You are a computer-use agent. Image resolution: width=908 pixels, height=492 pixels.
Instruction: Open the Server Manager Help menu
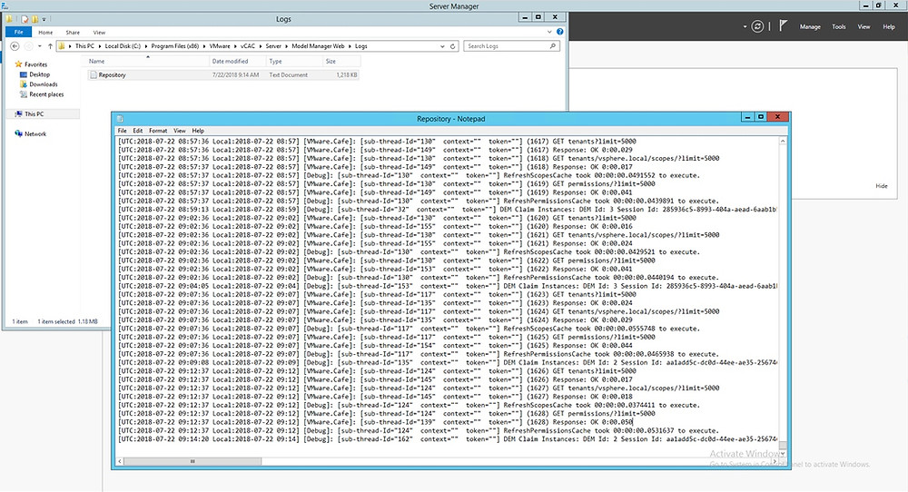pos(888,26)
